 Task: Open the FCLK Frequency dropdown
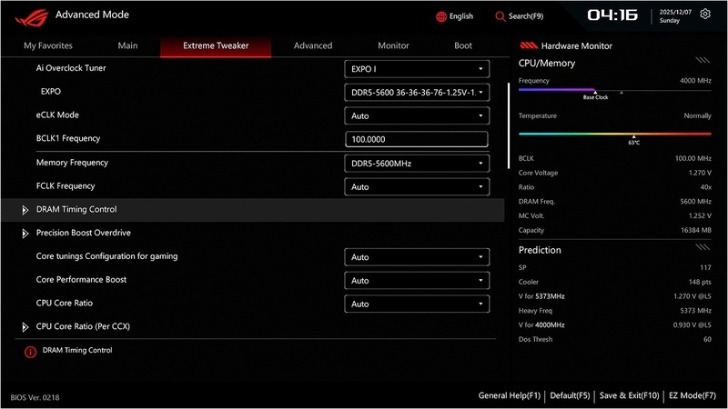[417, 187]
